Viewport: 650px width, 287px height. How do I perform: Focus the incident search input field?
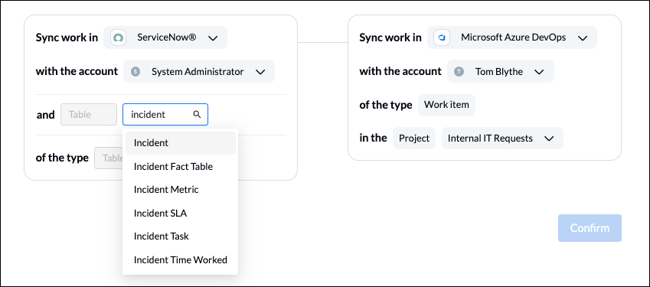tap(165, 114)
